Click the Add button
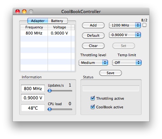Image resolution: width=162 pixels, height=139 pixels. (93, 25)
